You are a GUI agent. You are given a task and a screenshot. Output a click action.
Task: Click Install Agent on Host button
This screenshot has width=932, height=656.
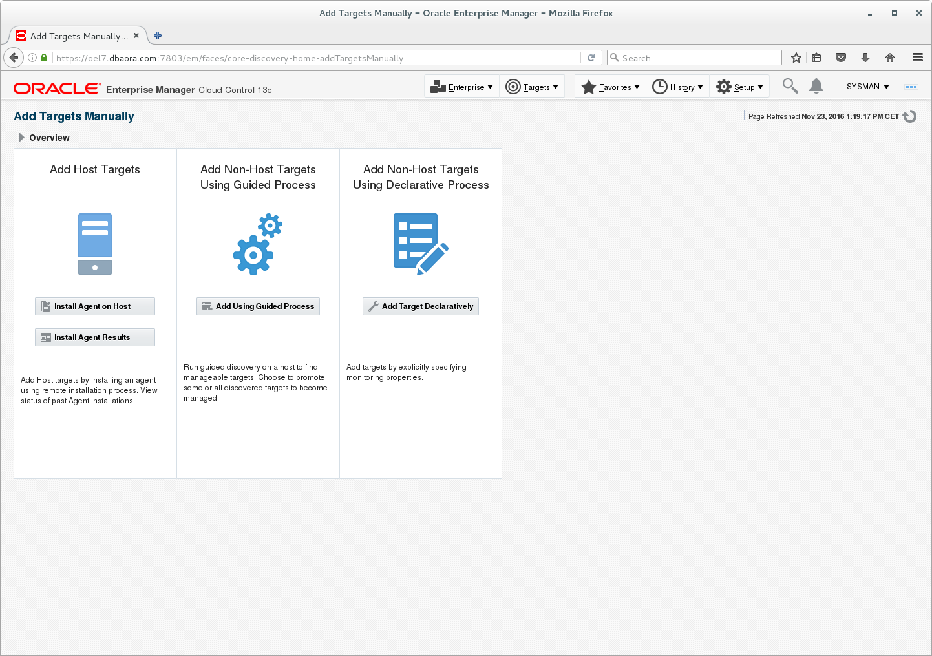[95, 306]
